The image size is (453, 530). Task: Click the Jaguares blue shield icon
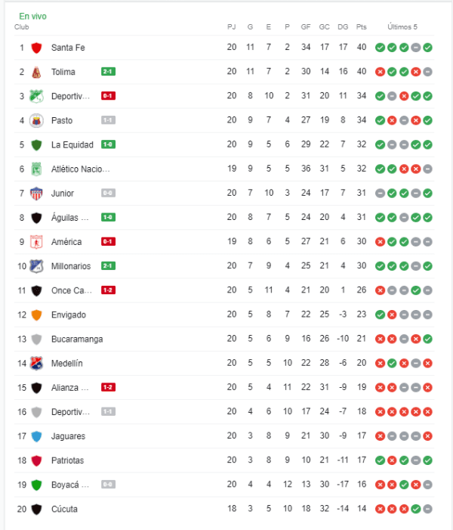click(x=36, y=436)
